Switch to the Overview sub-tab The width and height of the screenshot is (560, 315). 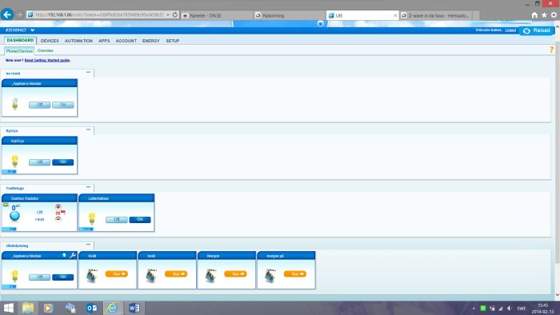(46, 50)
